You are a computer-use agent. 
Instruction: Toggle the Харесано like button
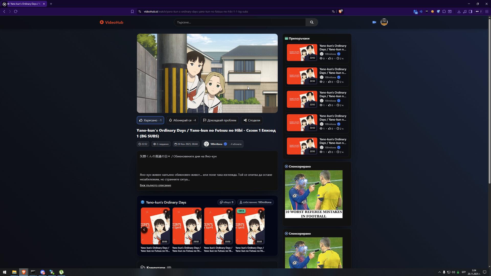point(150,120)
